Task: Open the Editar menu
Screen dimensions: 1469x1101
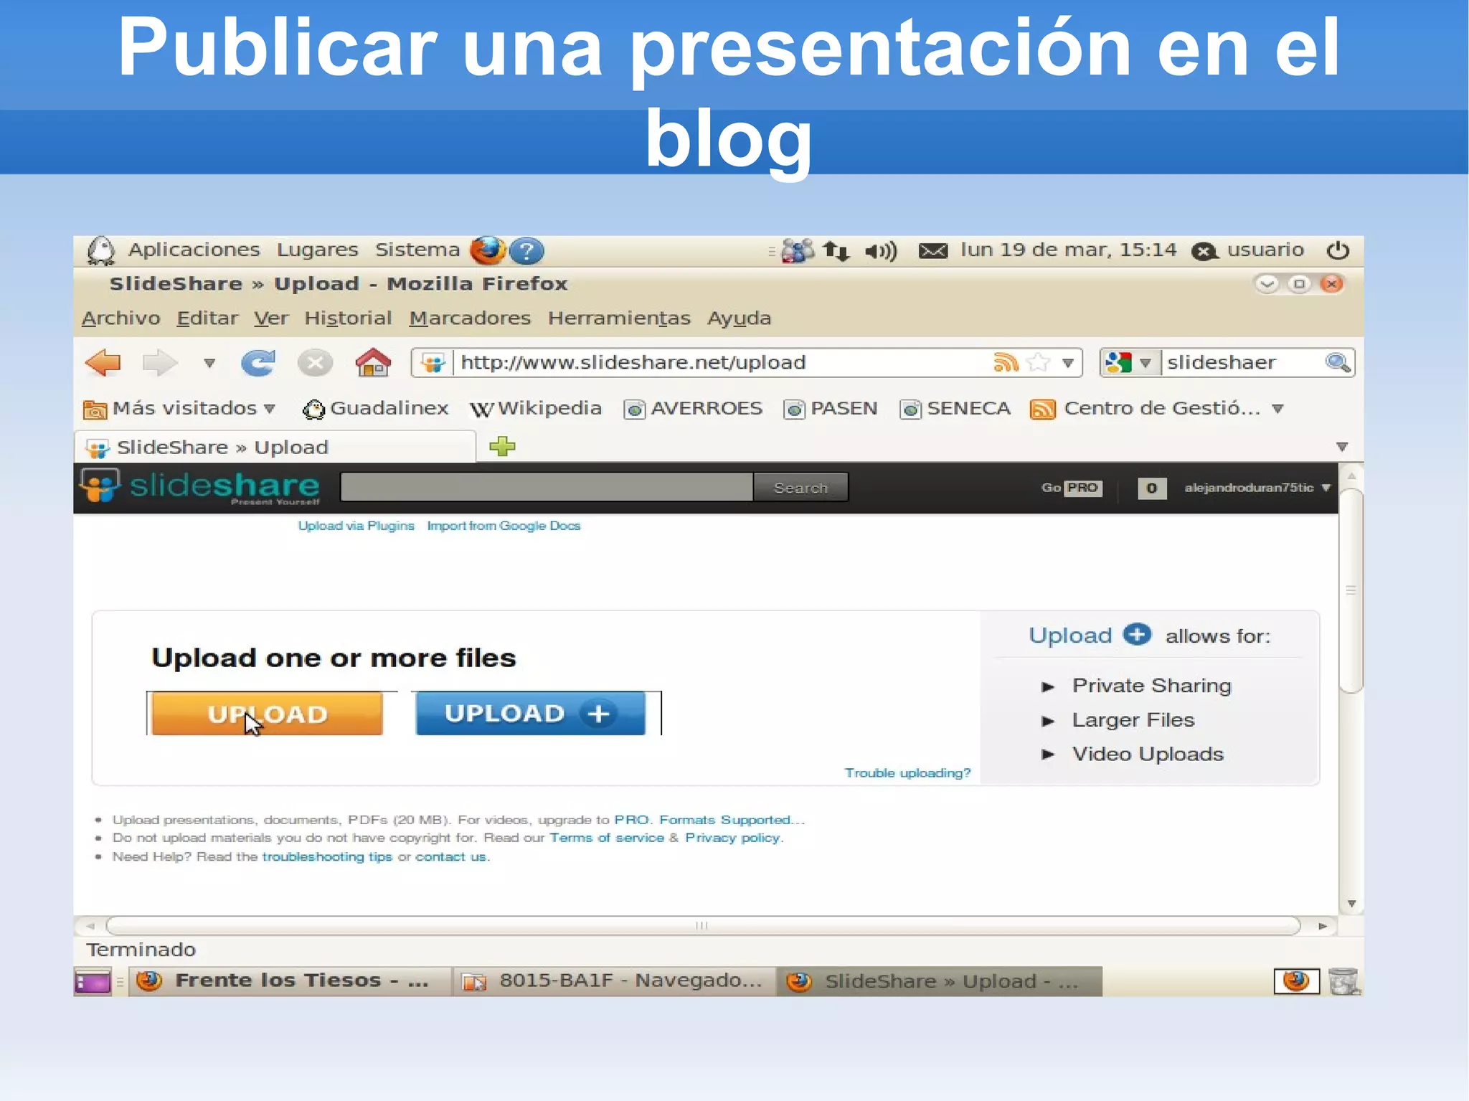Action: click(x=207, y=318)
